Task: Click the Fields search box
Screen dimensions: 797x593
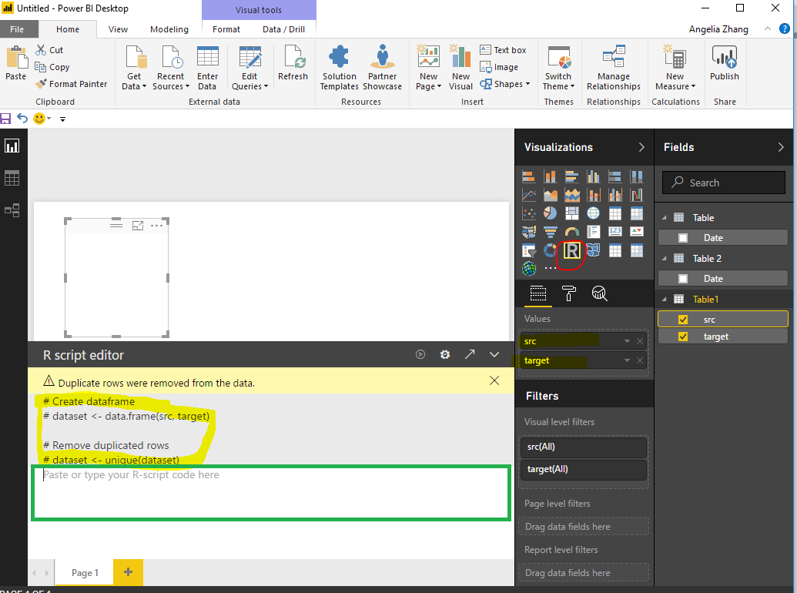Action: pos(724,183)
